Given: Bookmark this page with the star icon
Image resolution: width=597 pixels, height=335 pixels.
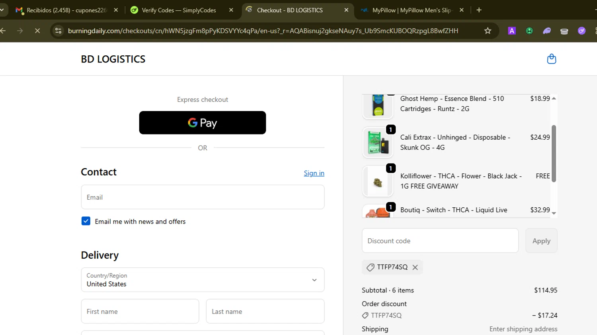Looking at the screenshot, I should 488,31.
